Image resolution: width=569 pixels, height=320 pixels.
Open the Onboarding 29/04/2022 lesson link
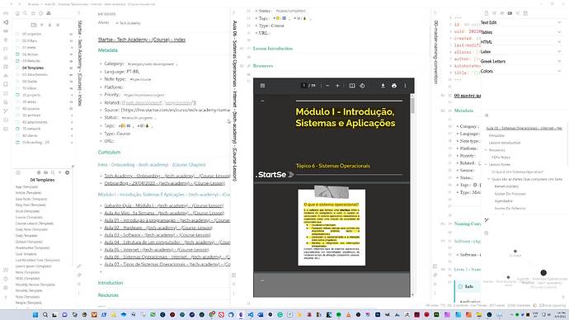tap(164, 183)
